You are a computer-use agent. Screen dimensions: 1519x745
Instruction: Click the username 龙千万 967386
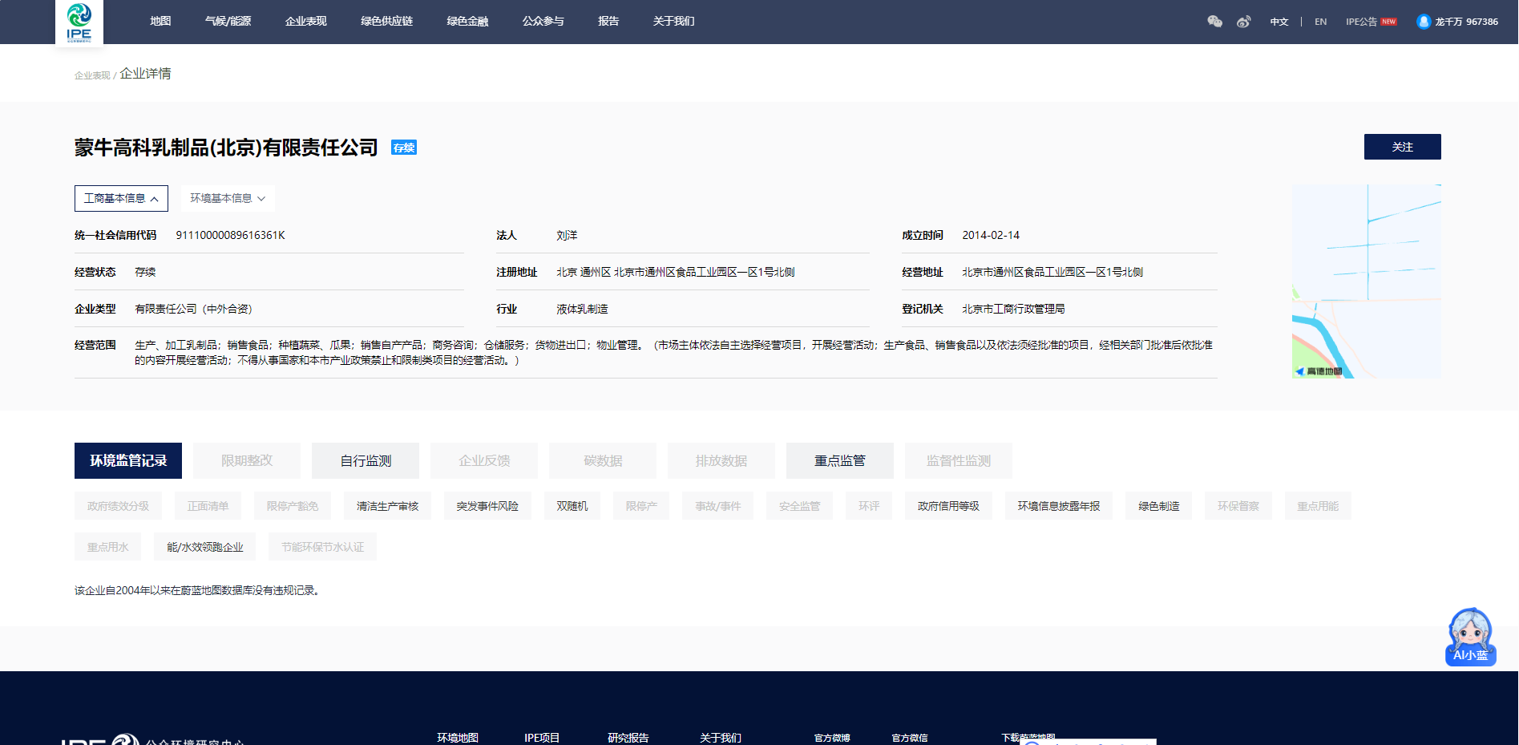1466,22
